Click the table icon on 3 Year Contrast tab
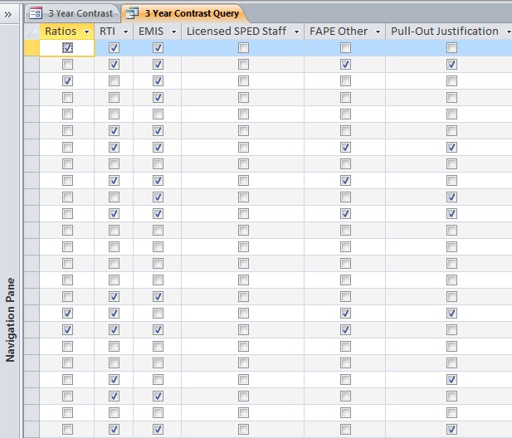 [36, 13]
